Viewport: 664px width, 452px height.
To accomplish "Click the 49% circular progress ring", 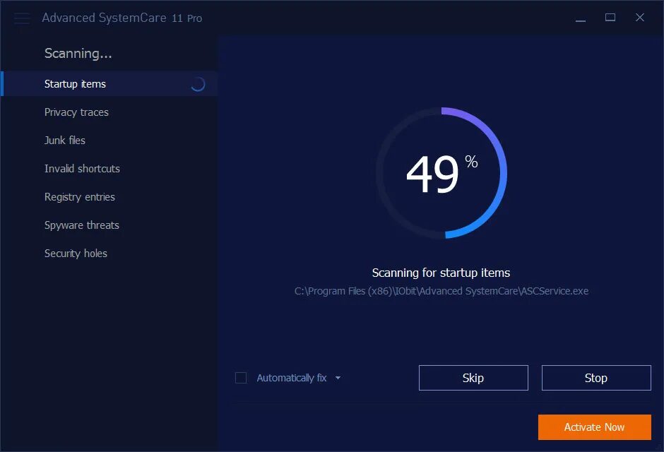I will pyautogui.click(x=441, y=172).
